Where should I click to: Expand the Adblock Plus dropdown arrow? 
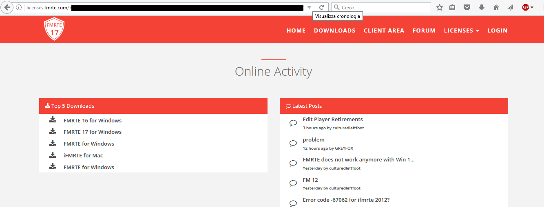point(532,7)
